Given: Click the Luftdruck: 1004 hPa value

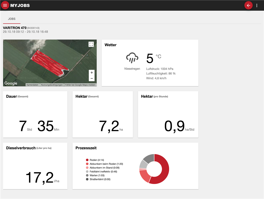Looking at the screenshot, I should coord(160,69).
